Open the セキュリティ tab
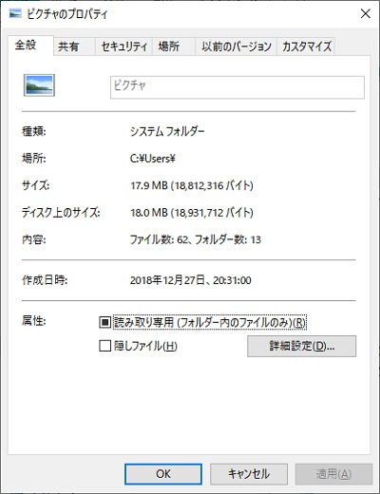380x494 pixels. pos(123,47)
